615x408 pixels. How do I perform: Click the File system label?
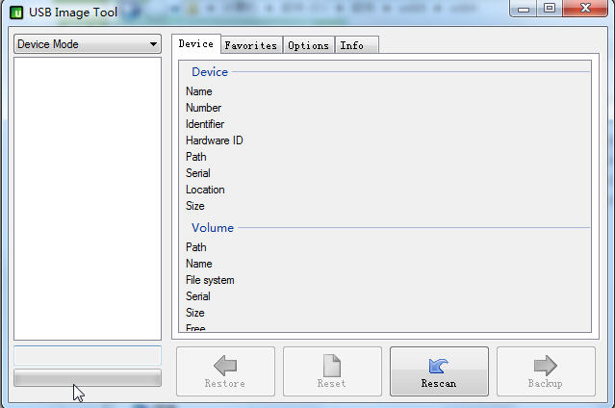pos(210,280)
